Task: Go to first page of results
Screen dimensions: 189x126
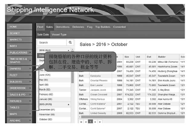Action: point(81,122)
